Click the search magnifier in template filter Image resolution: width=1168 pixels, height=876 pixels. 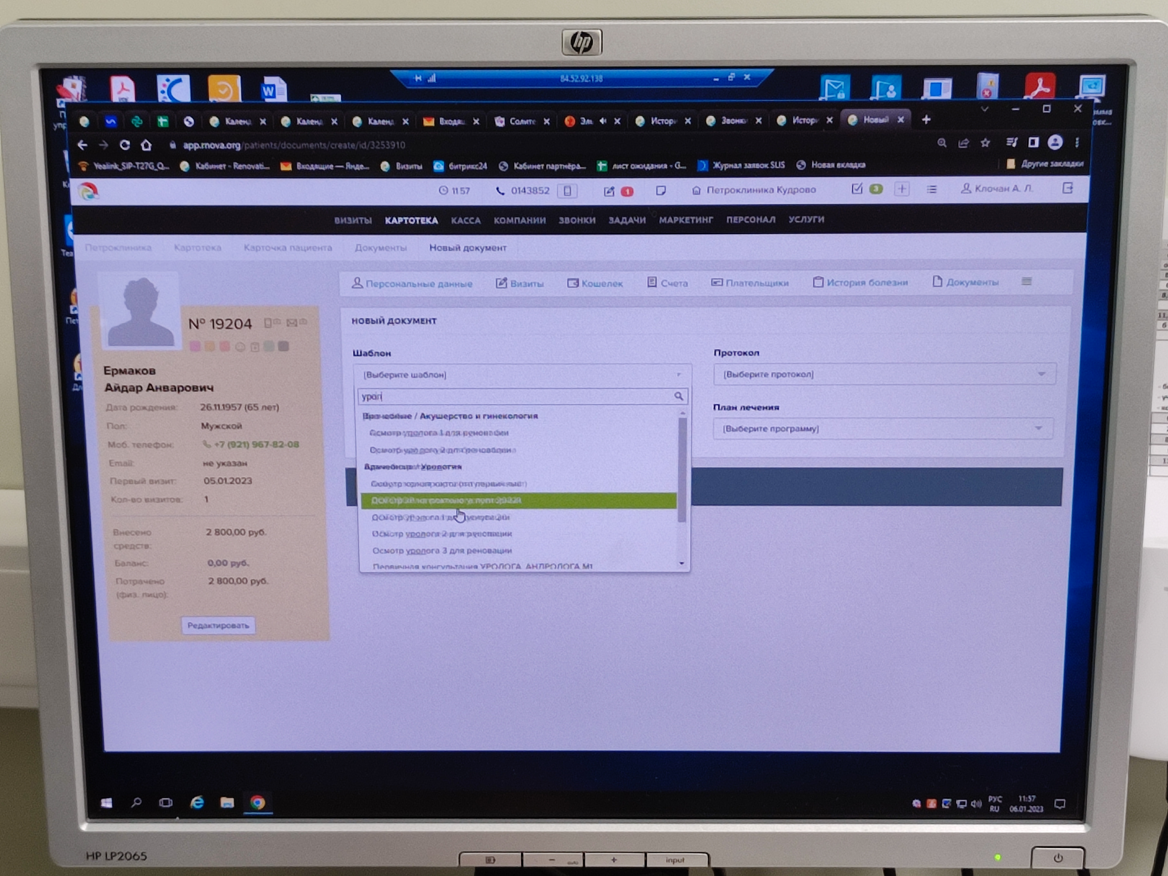point(679,396)
